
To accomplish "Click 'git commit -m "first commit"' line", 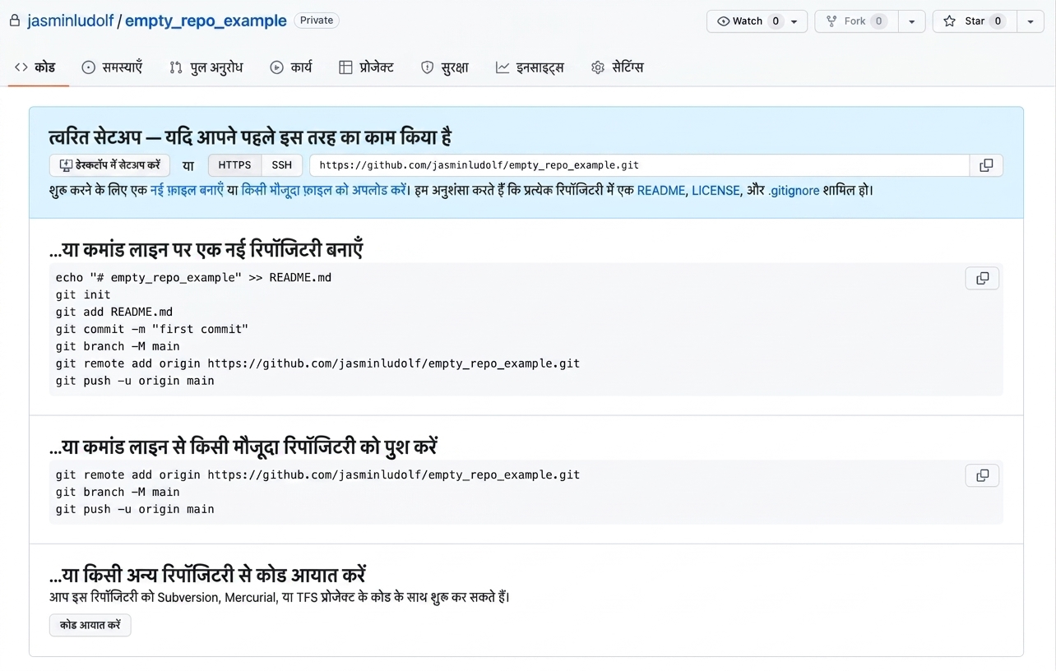I will (x=152, y=329).
